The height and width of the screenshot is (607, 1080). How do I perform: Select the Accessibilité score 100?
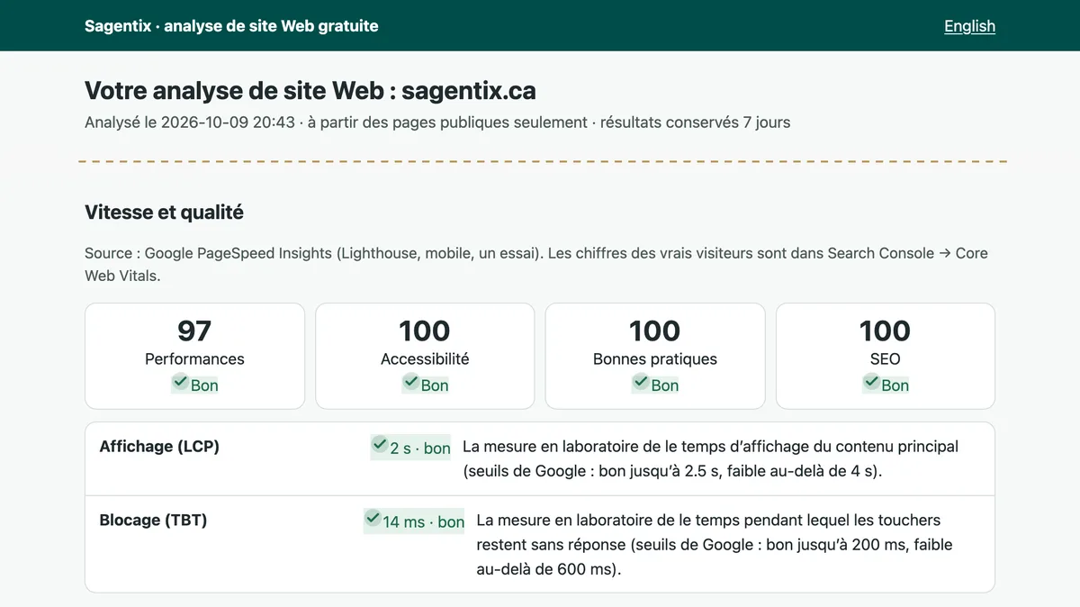(425, 331)
